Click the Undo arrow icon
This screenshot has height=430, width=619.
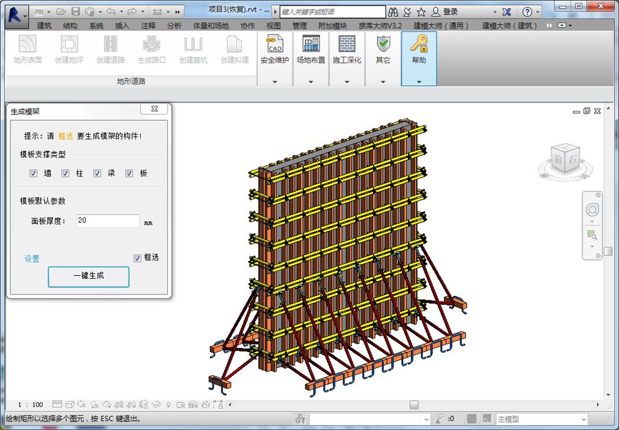pyautogui.click(x=111, y=12)
